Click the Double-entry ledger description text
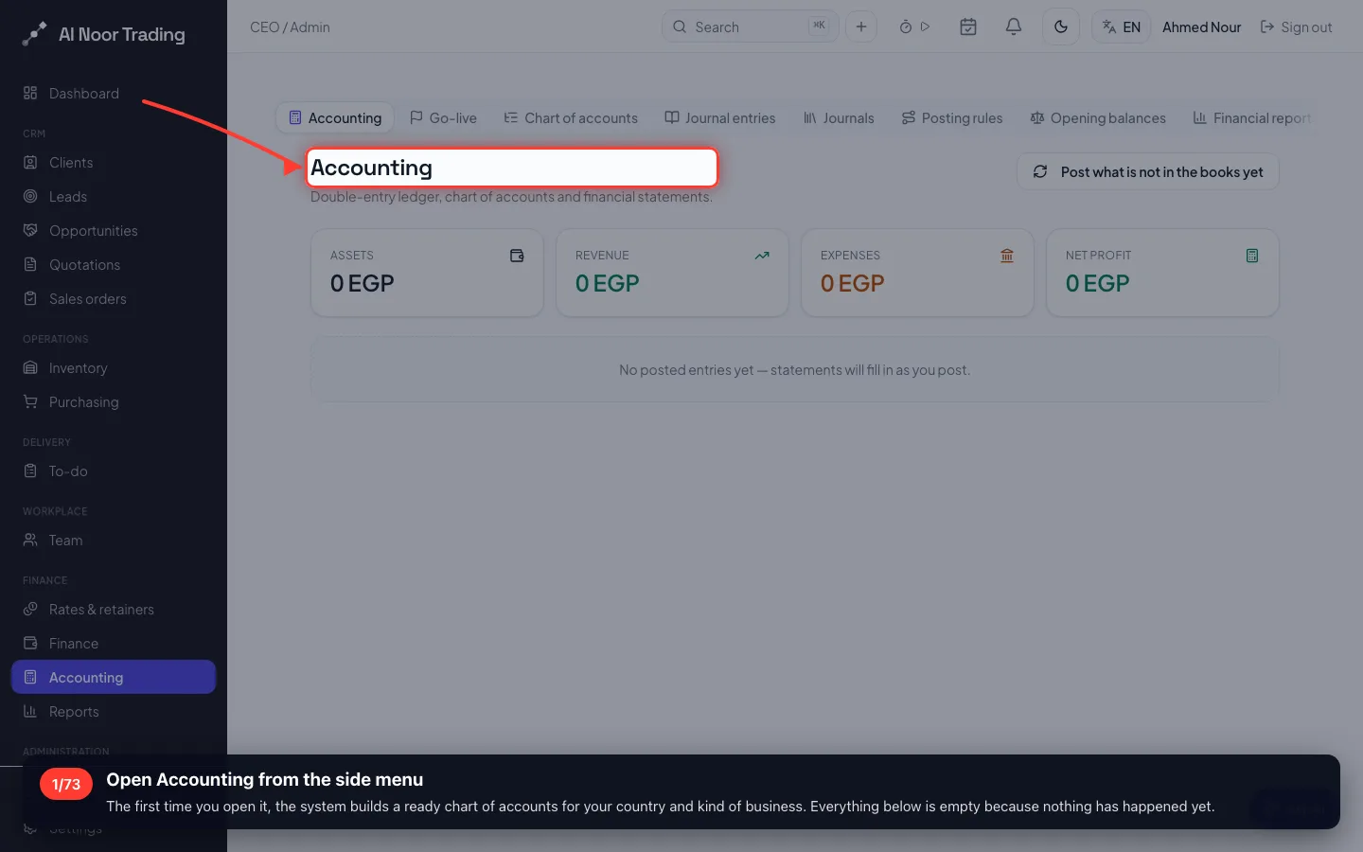The image size is (1363, 852). coord(511,197)
